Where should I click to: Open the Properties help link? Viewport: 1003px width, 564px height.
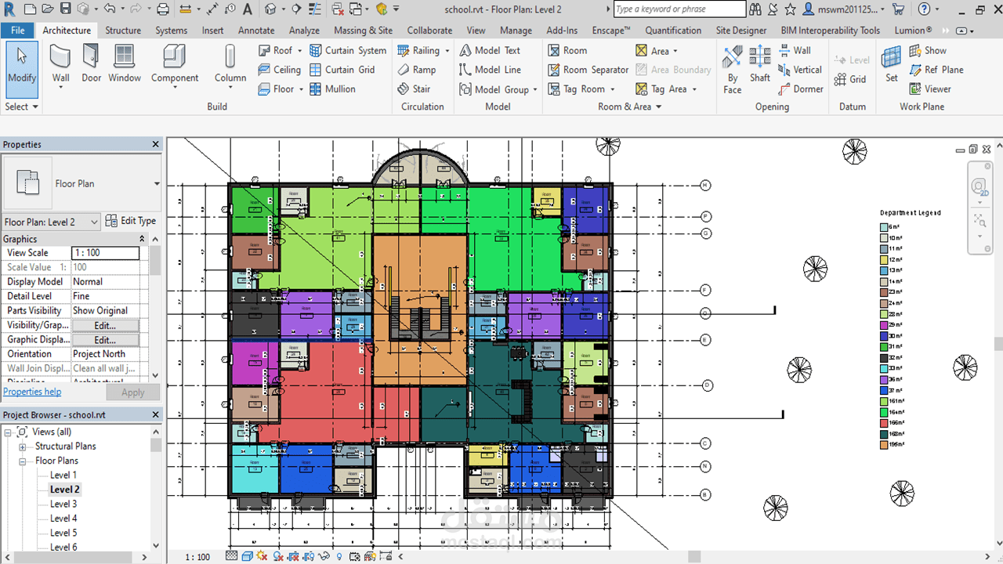click(32, 392)
